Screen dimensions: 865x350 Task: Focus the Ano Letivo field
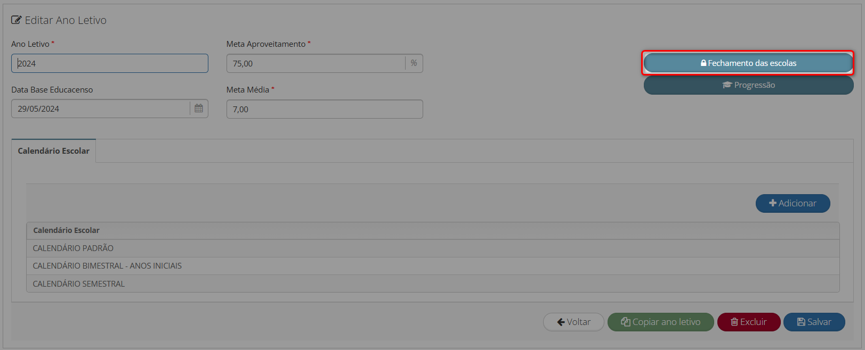109,63
